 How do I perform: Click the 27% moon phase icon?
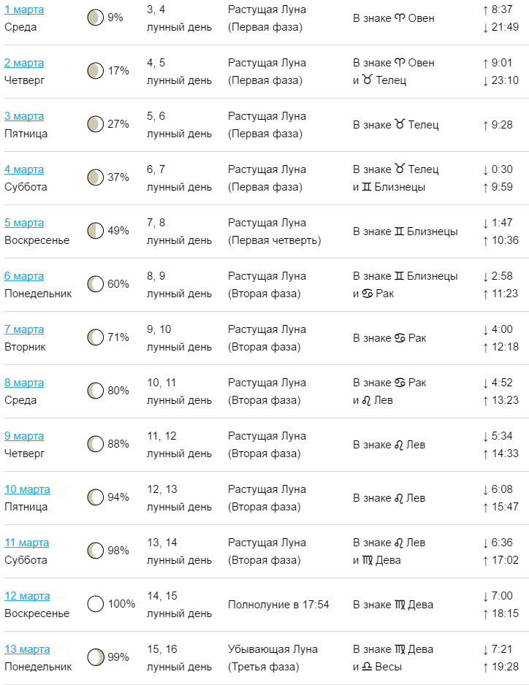coord(95,124)
